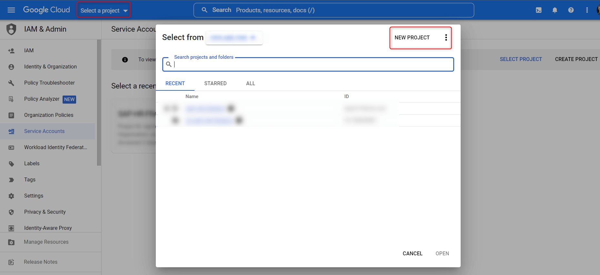Click the ID column header
The width and height of the screenshot is (600, 275).
point(346,97)
